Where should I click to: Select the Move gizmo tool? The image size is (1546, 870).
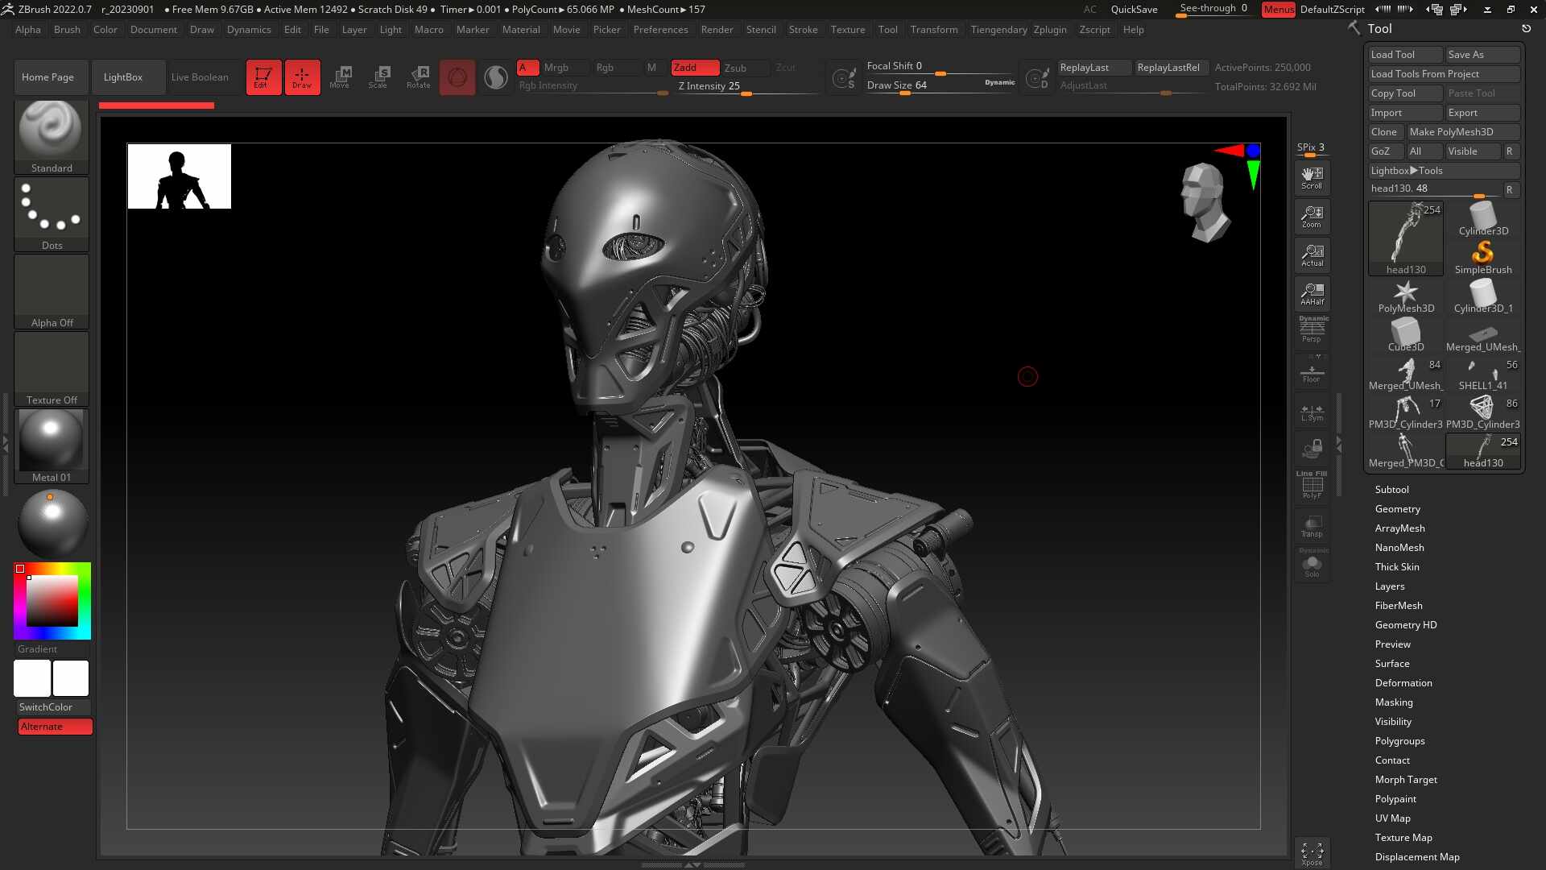click(340, 77)
